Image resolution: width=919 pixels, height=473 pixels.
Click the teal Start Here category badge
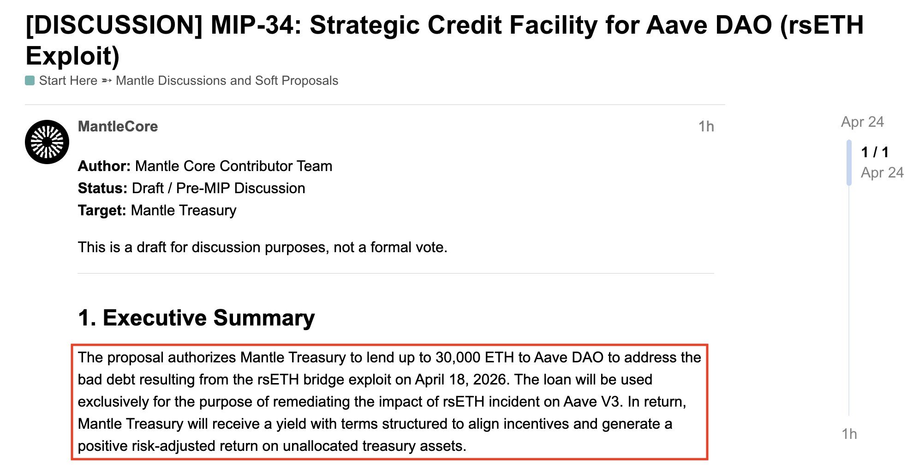[x=30, y=81]
